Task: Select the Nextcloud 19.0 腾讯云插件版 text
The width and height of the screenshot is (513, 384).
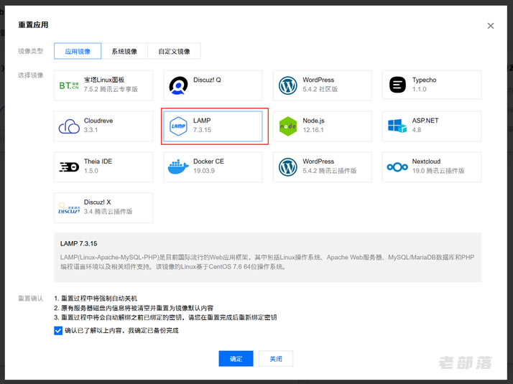Action: coord(438,171)
